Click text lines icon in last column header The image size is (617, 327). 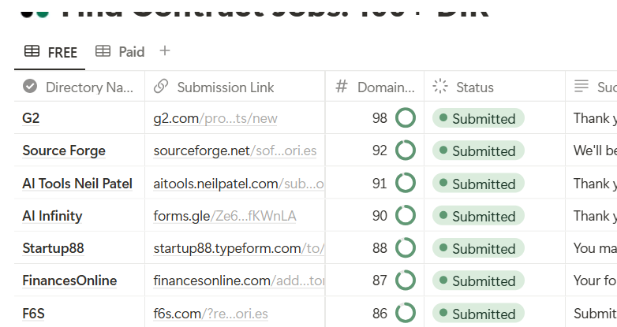click(581, 87)
